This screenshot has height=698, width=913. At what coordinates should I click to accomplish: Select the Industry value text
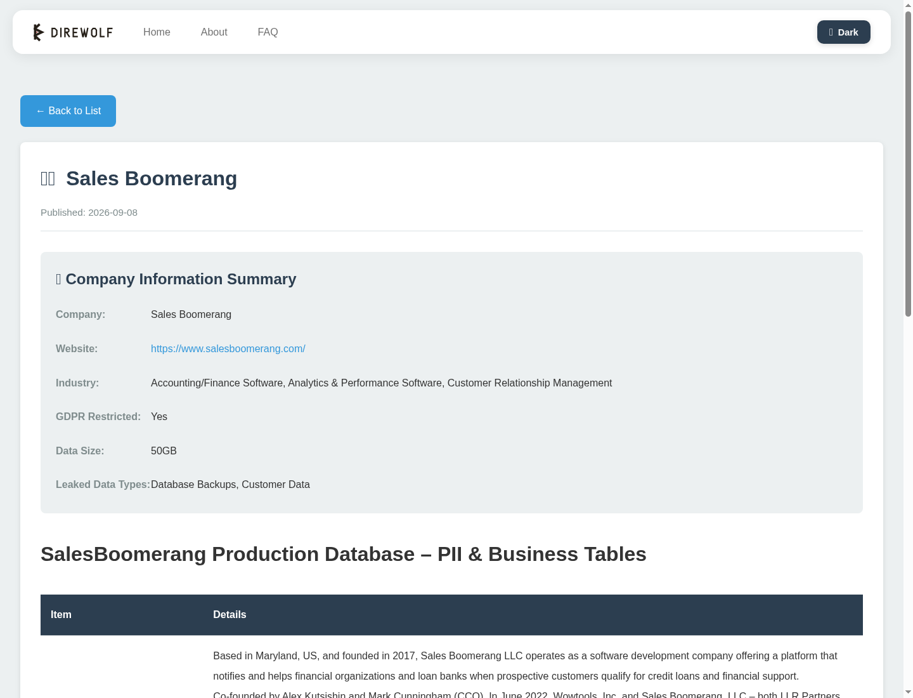coord(381,383)
